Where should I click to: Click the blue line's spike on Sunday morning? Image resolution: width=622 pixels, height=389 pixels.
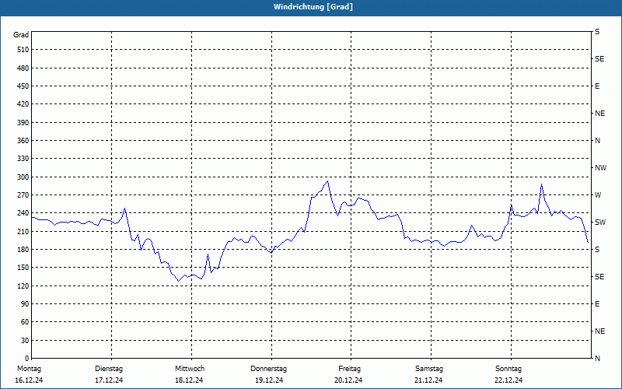(541, 184)
